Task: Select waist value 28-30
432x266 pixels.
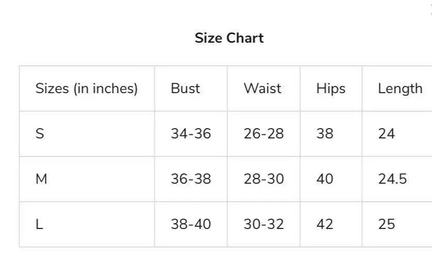Action: click(264, 179)
